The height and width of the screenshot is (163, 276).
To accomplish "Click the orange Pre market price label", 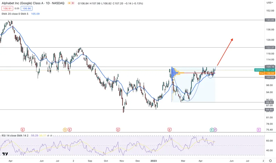I will pyautogui.click(x=261, y=73).
